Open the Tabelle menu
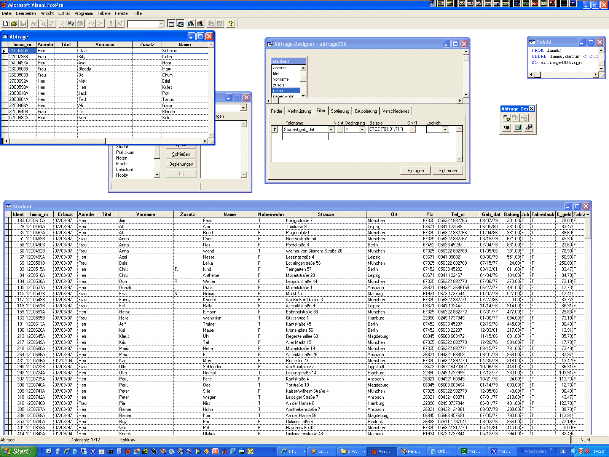This screenshot has width=609, height=457. click(104, 13)
